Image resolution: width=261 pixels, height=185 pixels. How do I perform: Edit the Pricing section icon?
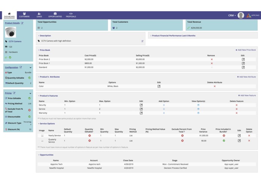click(14, 93)
